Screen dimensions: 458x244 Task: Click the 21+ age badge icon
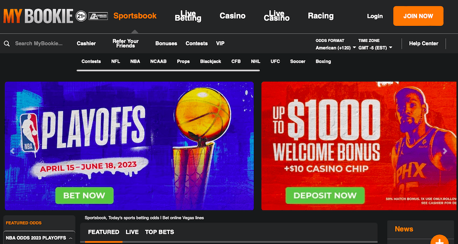[x=81, y=16]
